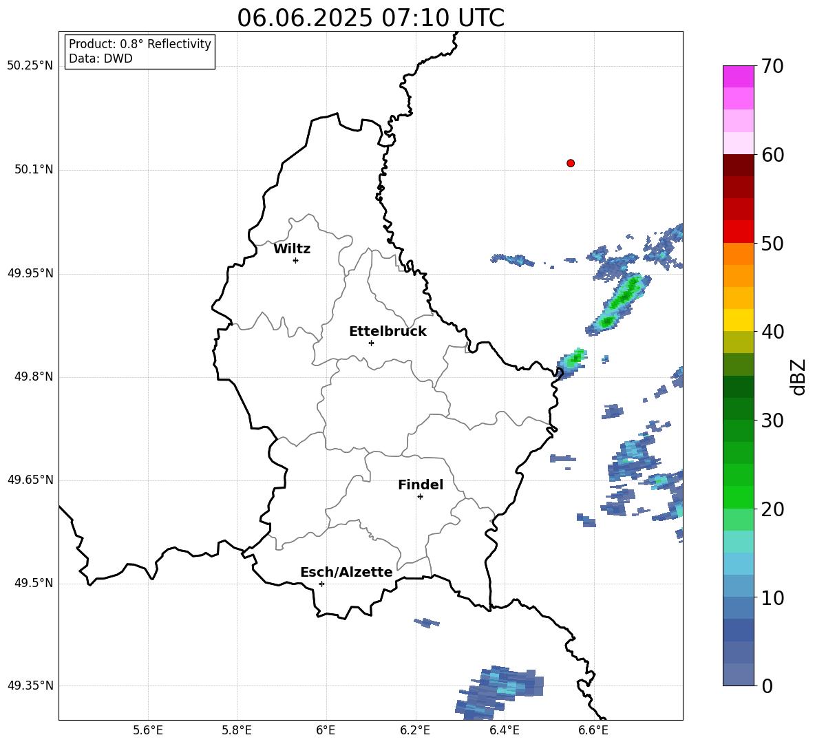Click the 50 tick on colorbar

772,244
